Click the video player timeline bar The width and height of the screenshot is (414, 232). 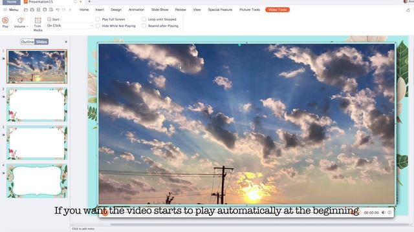(x=230, y=213)
